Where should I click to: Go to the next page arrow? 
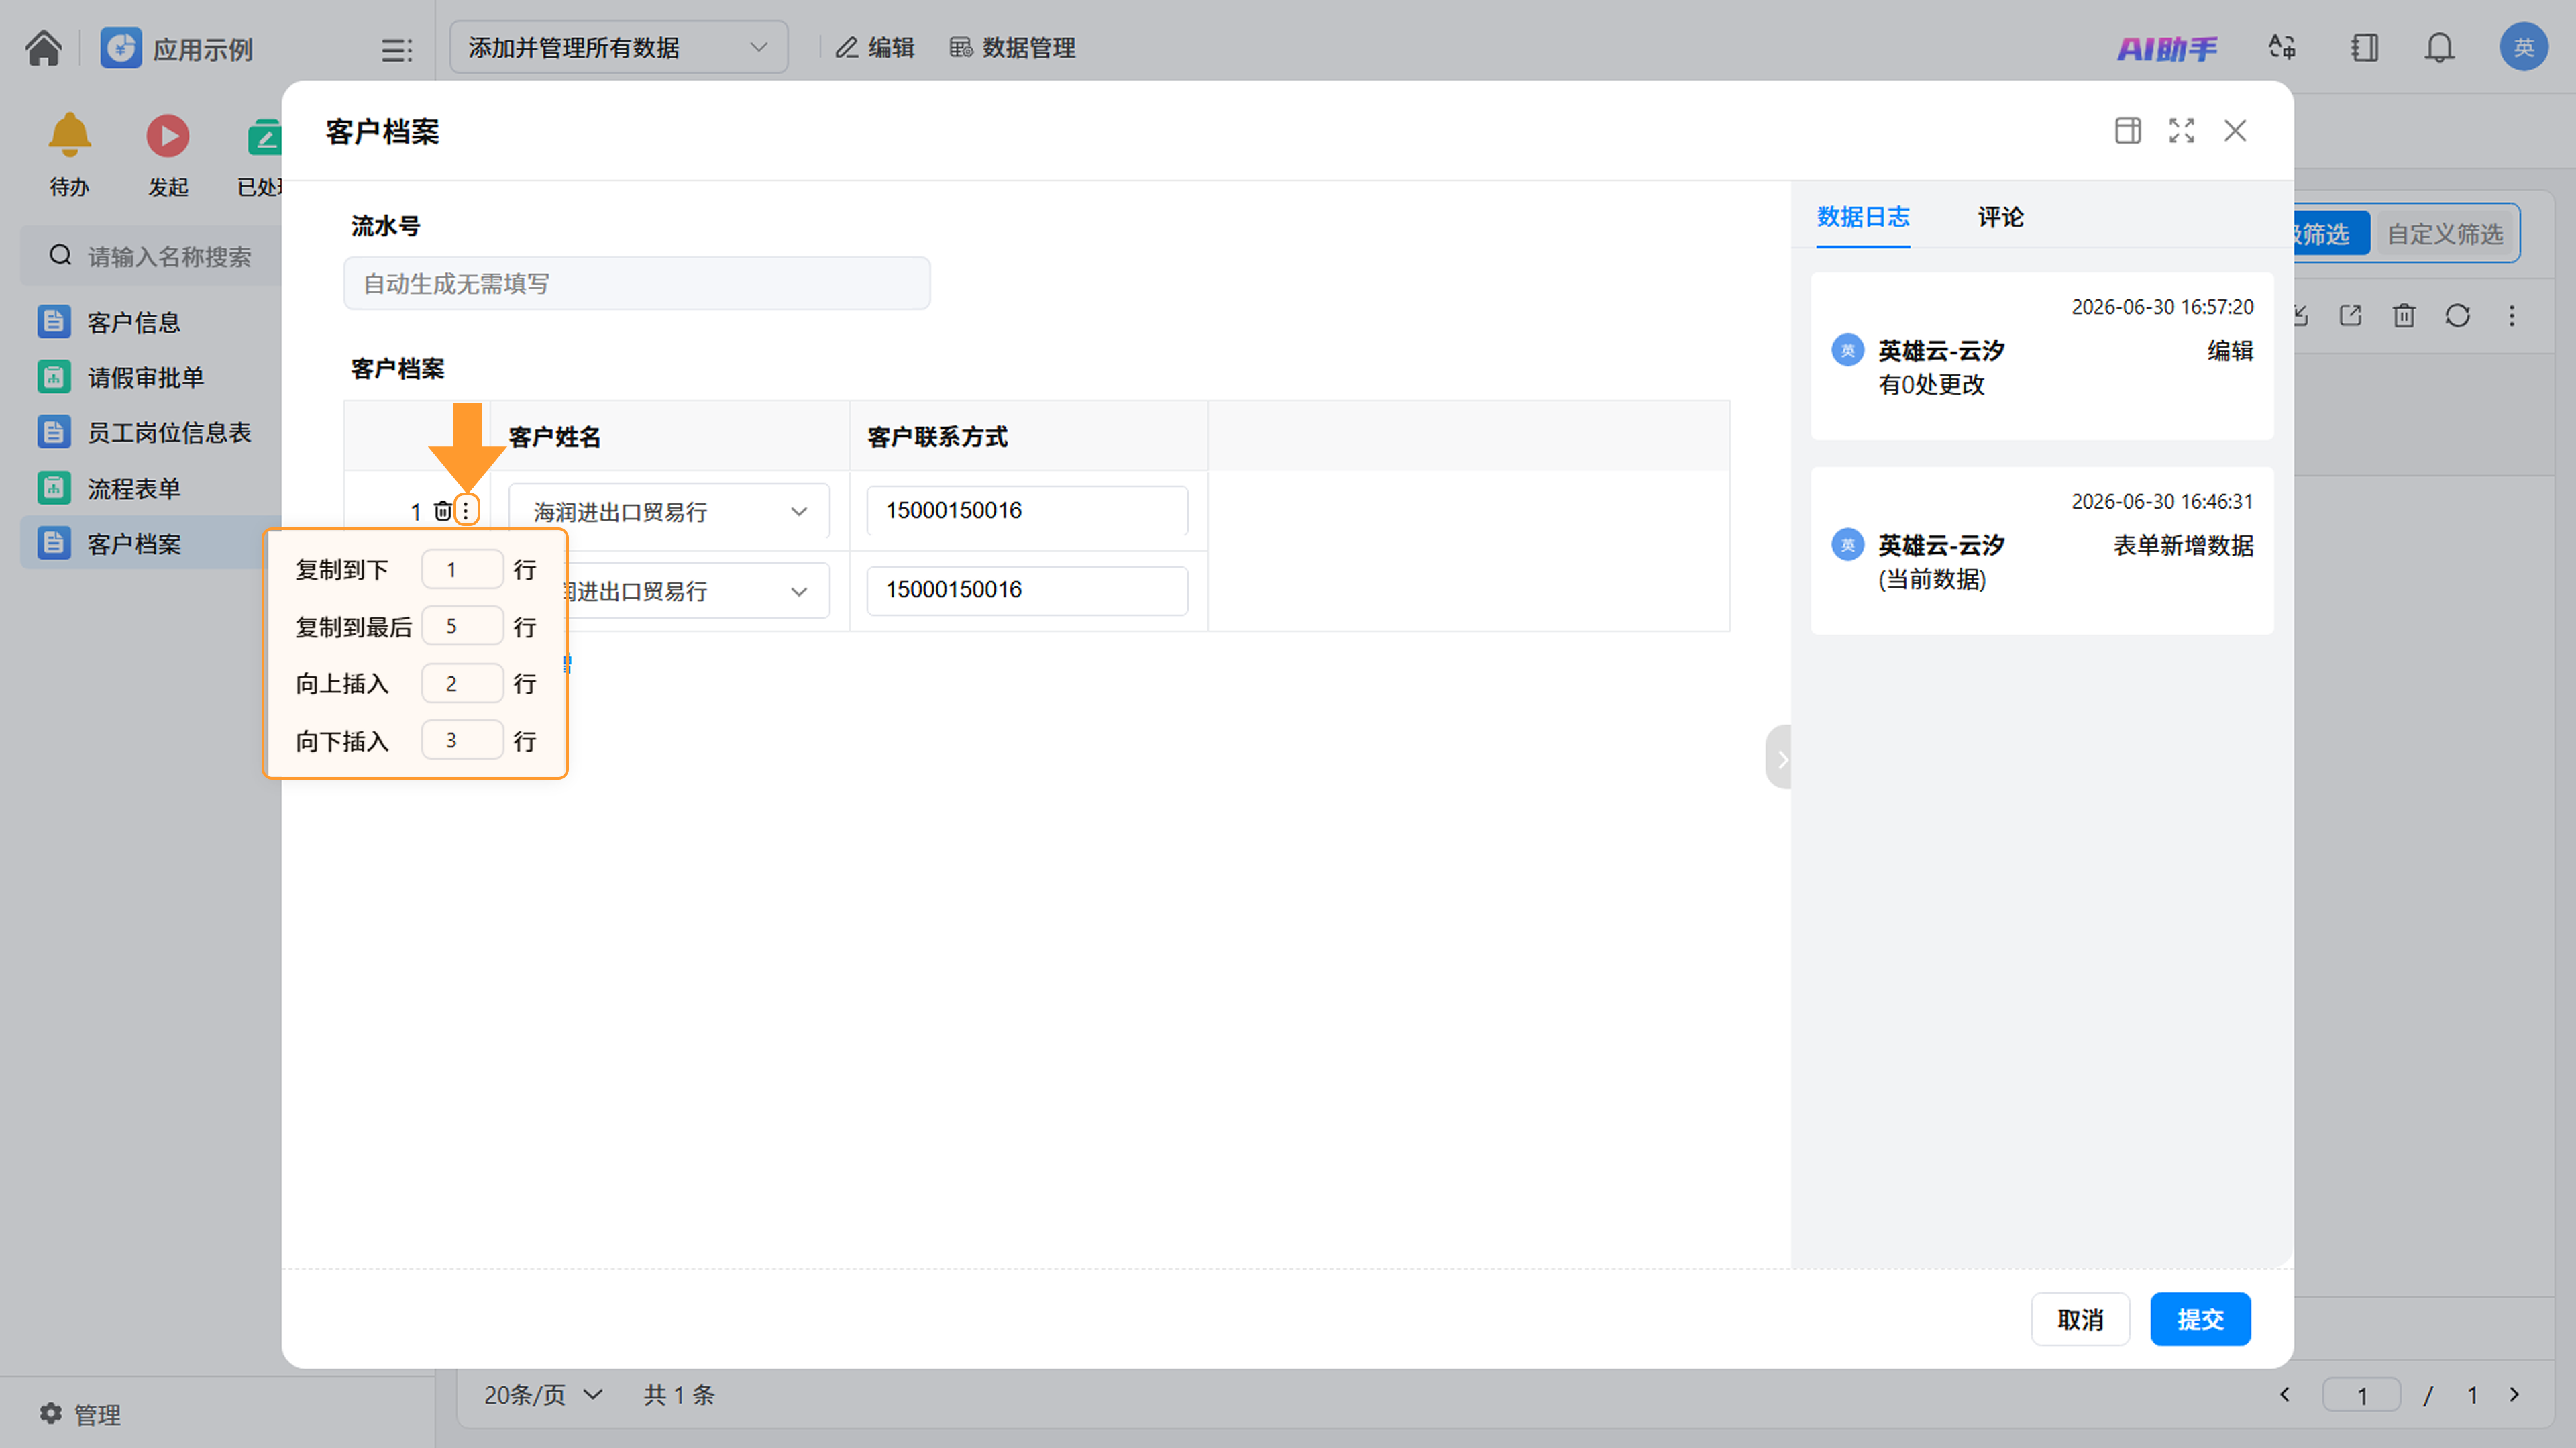point(2514,1394)
